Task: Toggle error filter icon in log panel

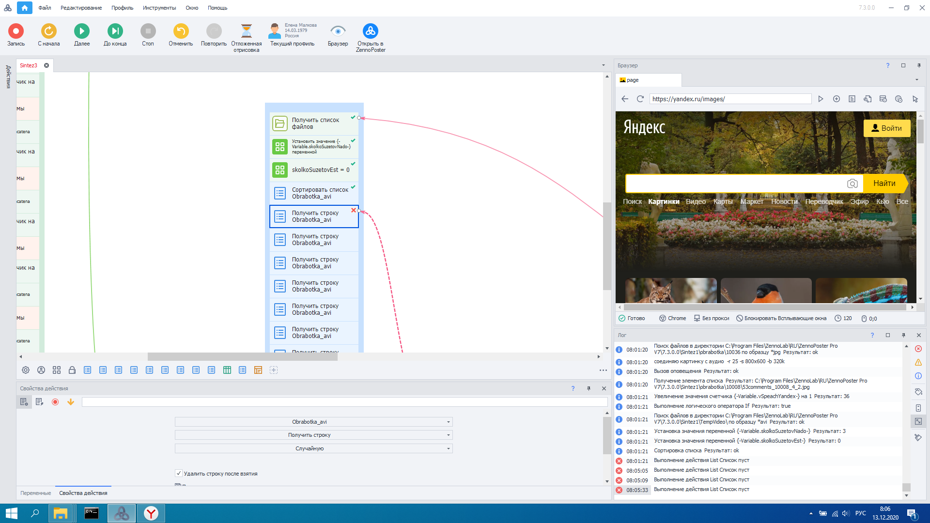Action: [x=918, y=349]
